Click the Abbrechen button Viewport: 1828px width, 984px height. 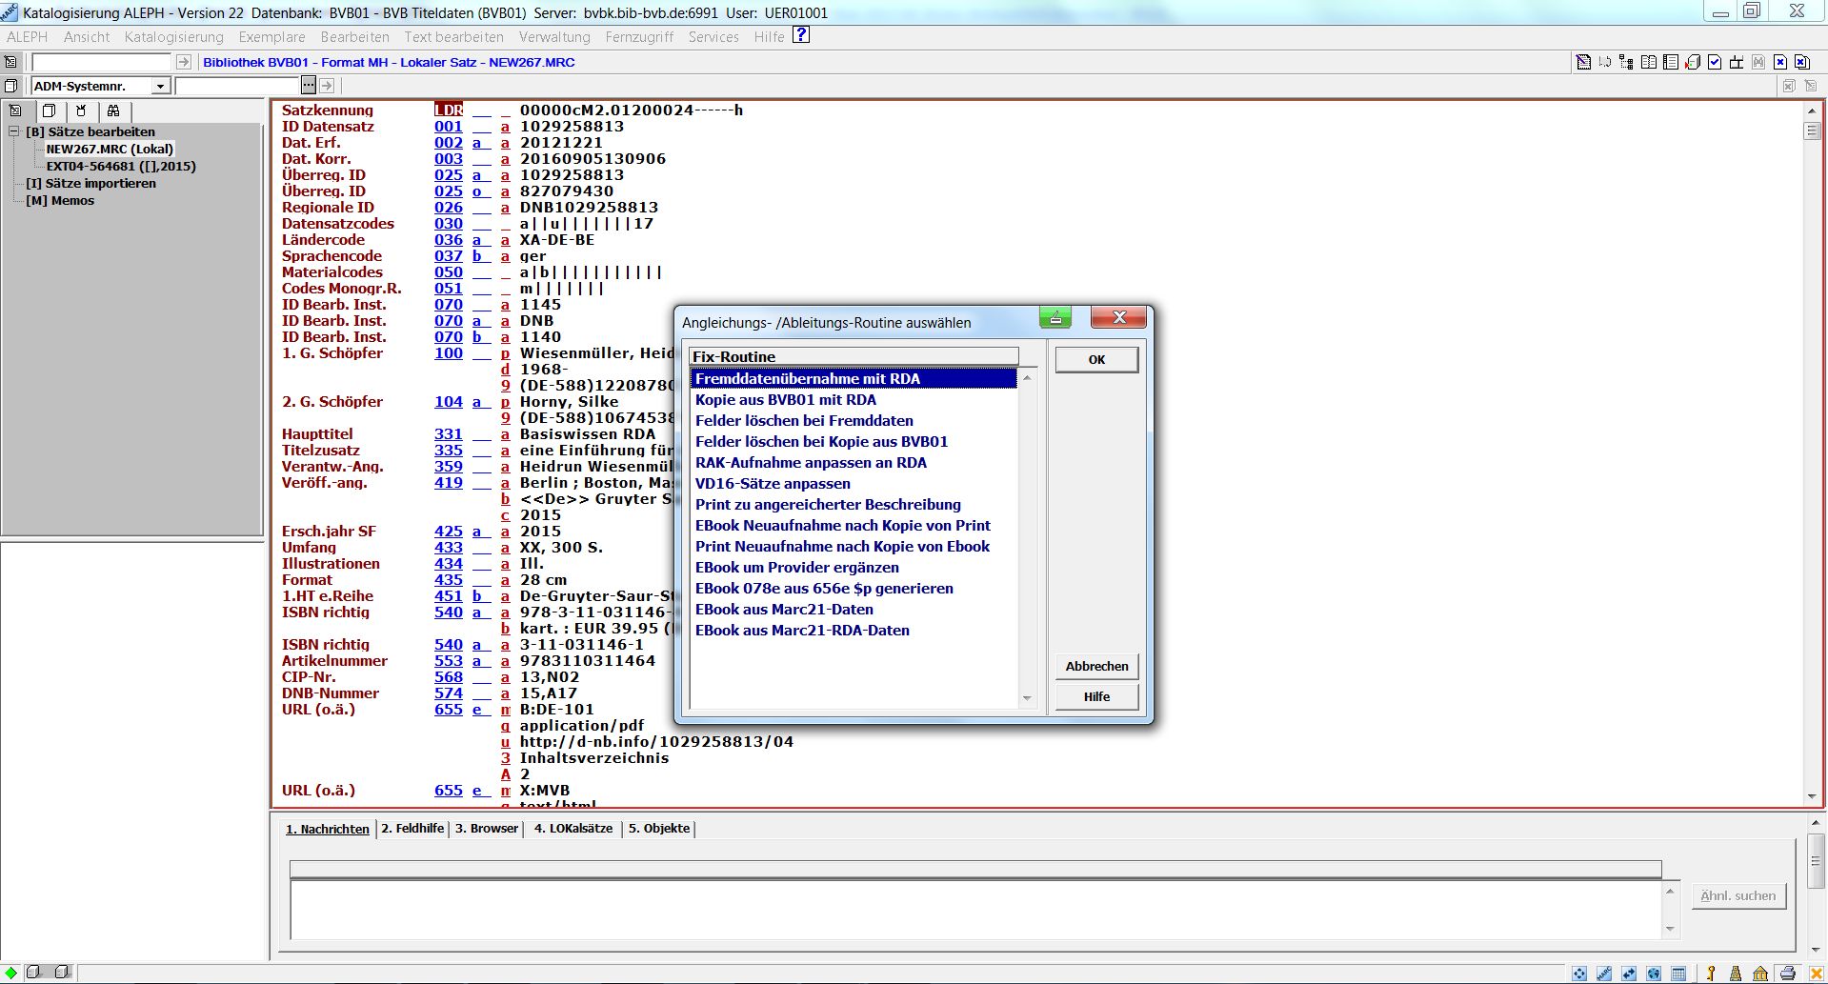click(x=1096, y=666)
